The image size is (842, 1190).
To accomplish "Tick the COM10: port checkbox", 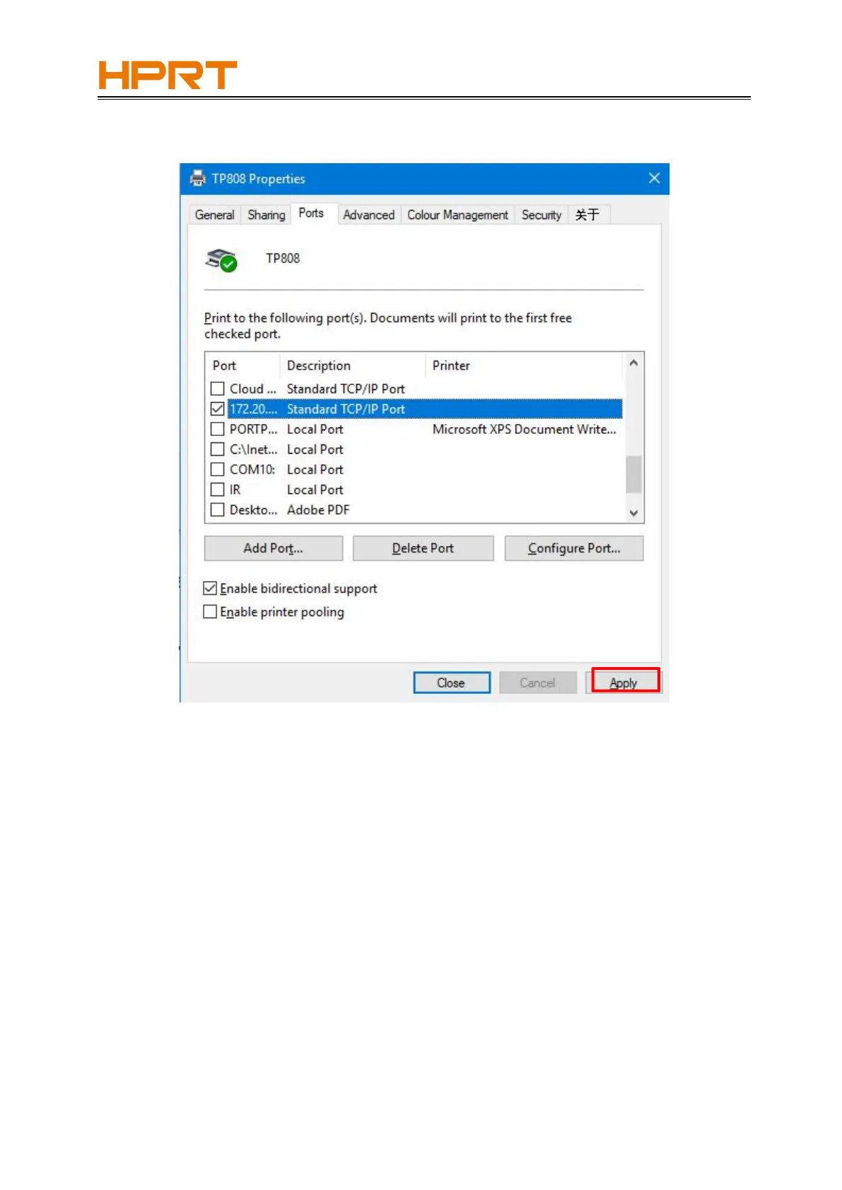I will pyautogui.click(x=218, y=469).
